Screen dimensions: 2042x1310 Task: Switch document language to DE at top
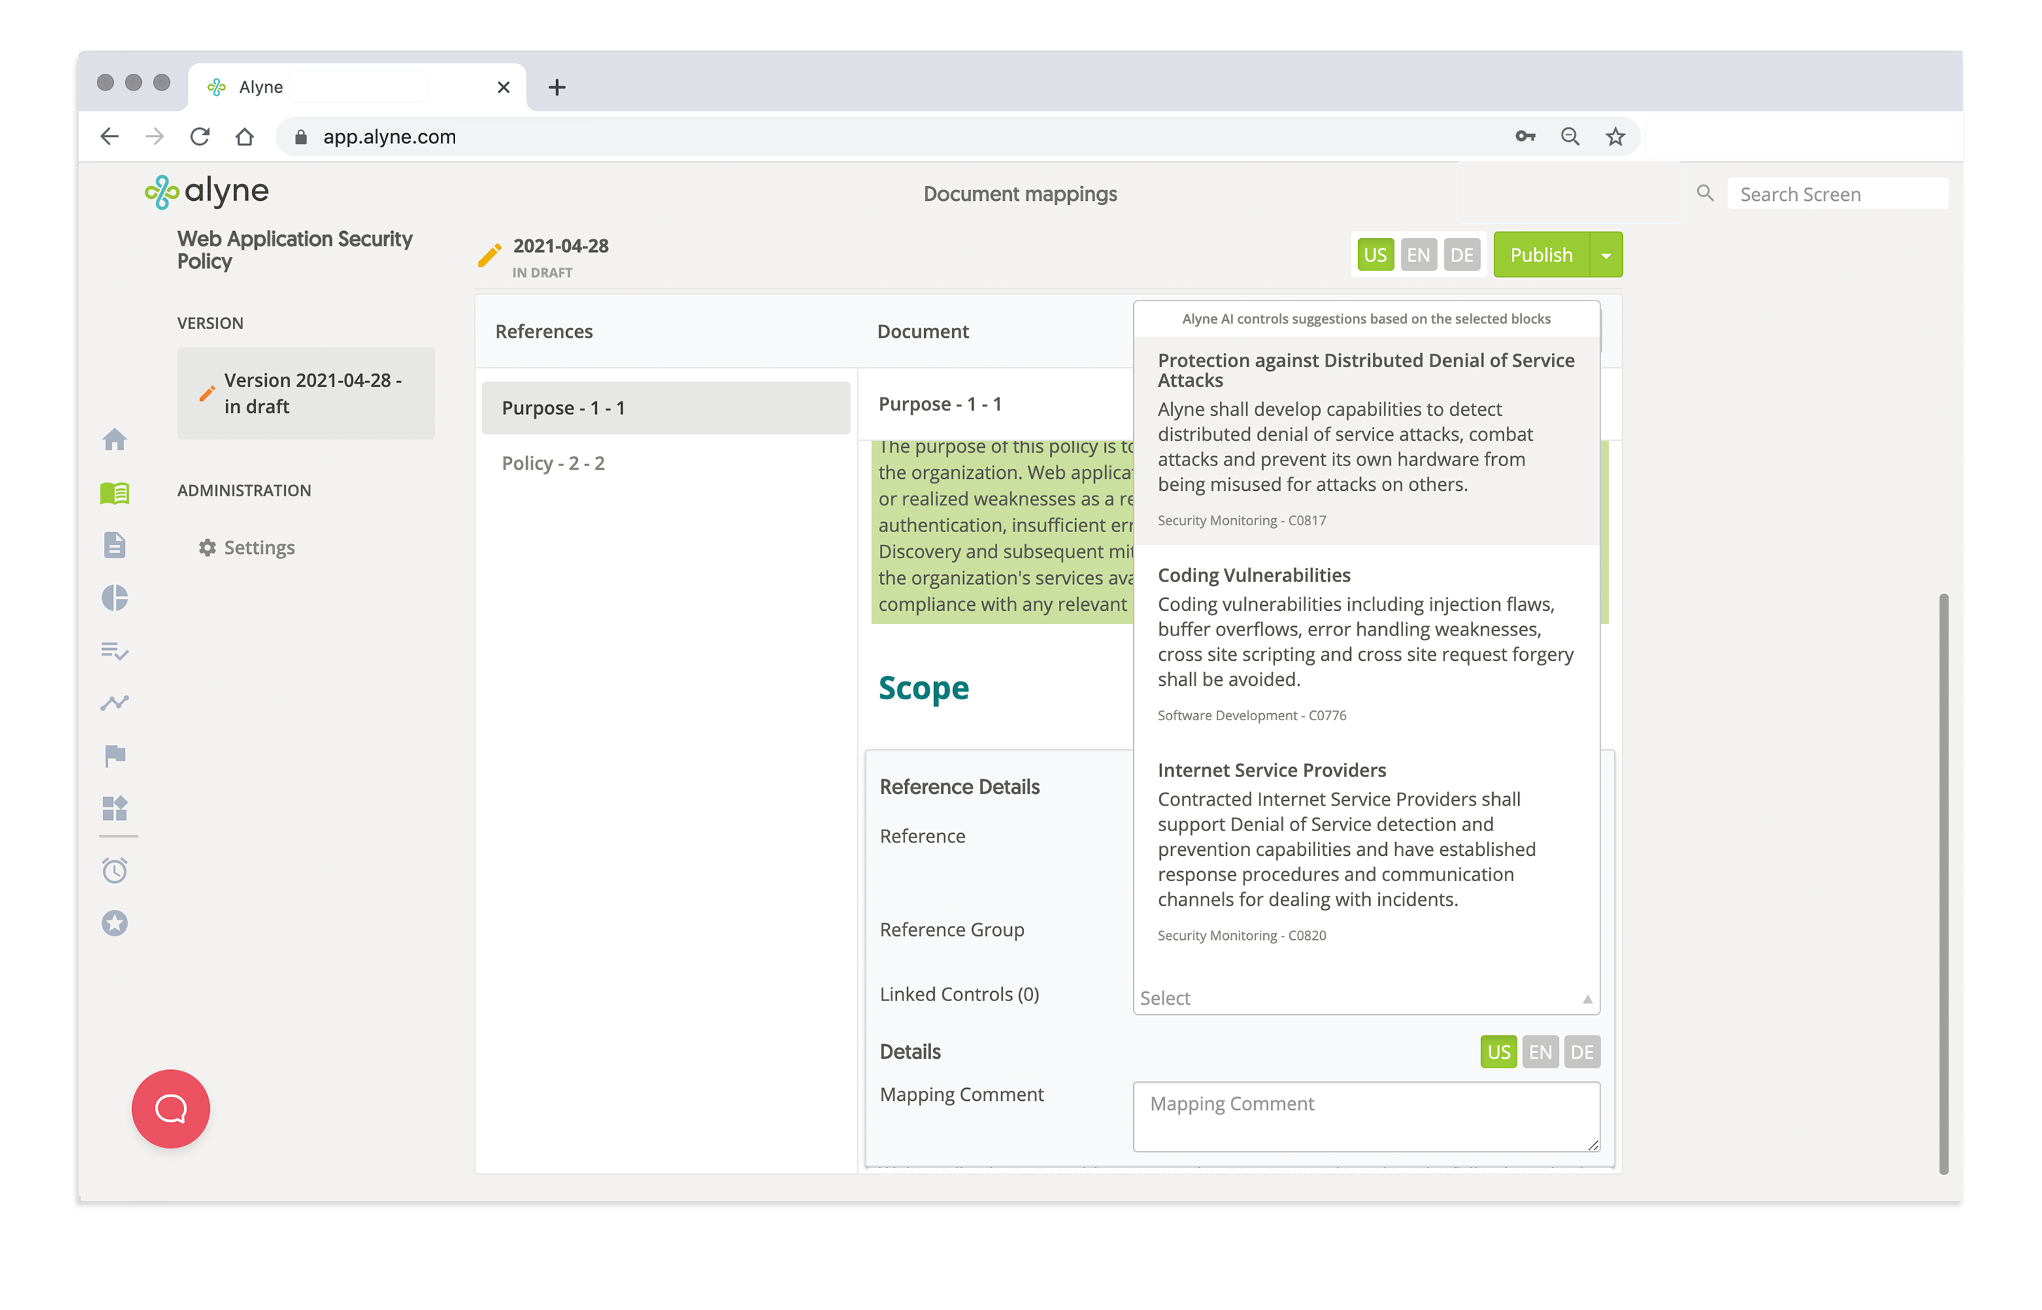[x=1461, y=256]
